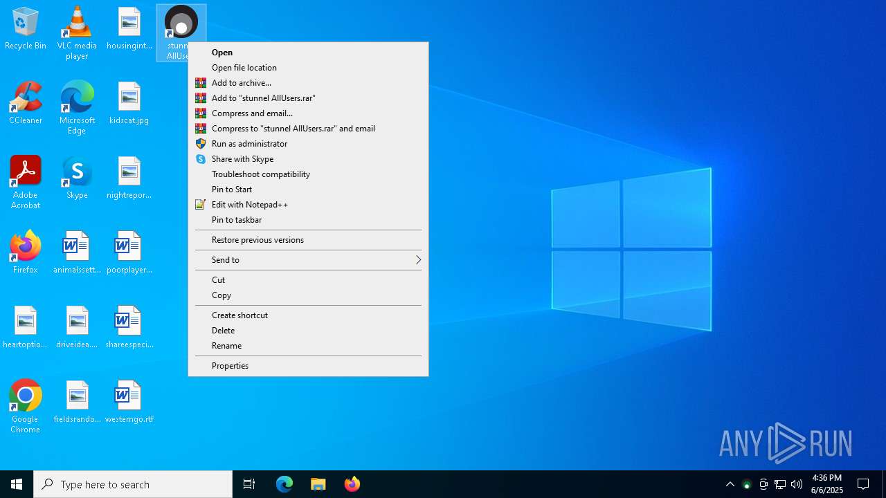886x498 pixels.
Task: Choose Edit with Notepad++
Action: tap(308, 205)
